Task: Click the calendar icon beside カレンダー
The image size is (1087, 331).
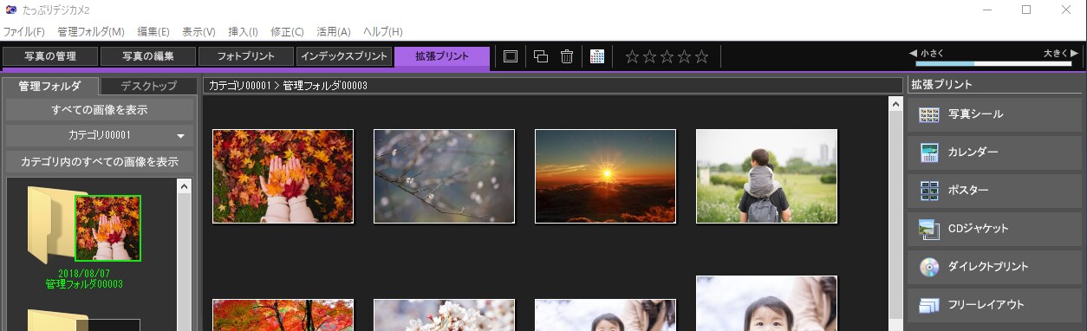Action: coord(929,153)
